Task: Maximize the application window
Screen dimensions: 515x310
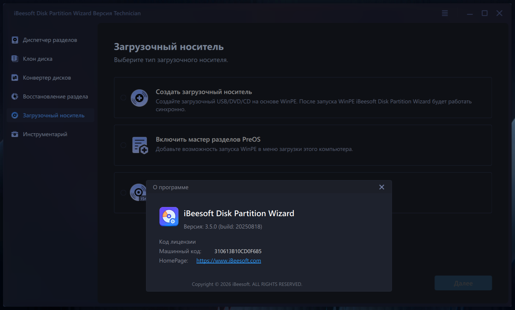Action: tap(484, 13)
